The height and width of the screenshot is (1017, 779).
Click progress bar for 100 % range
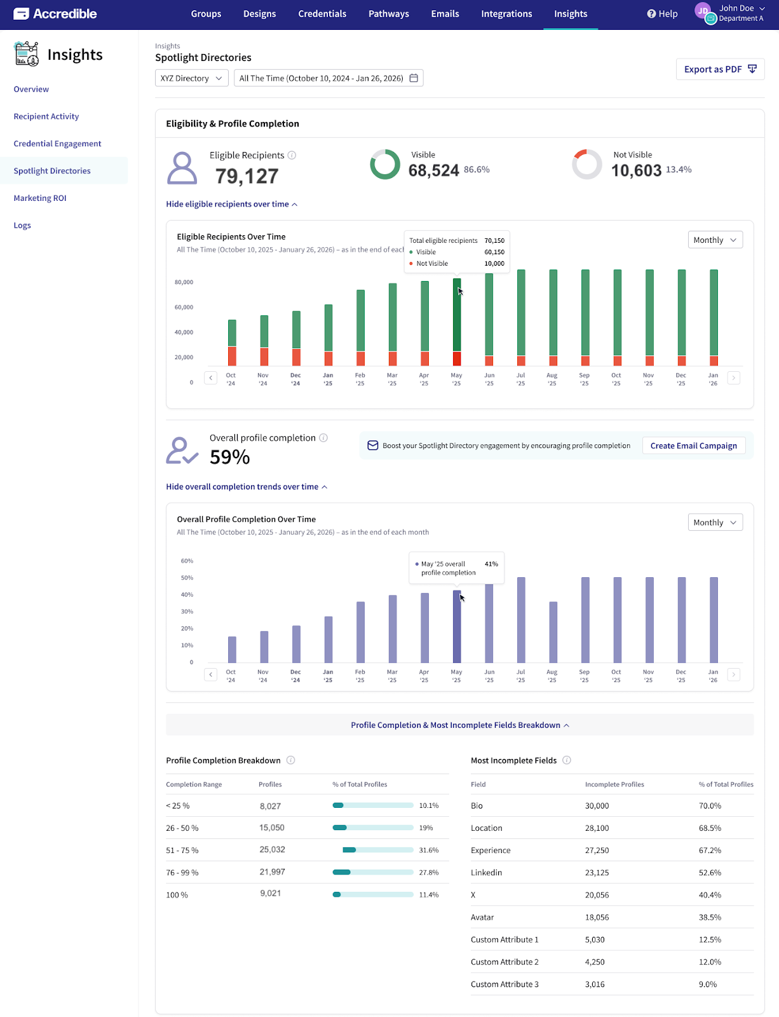click(x=373, y=894)
